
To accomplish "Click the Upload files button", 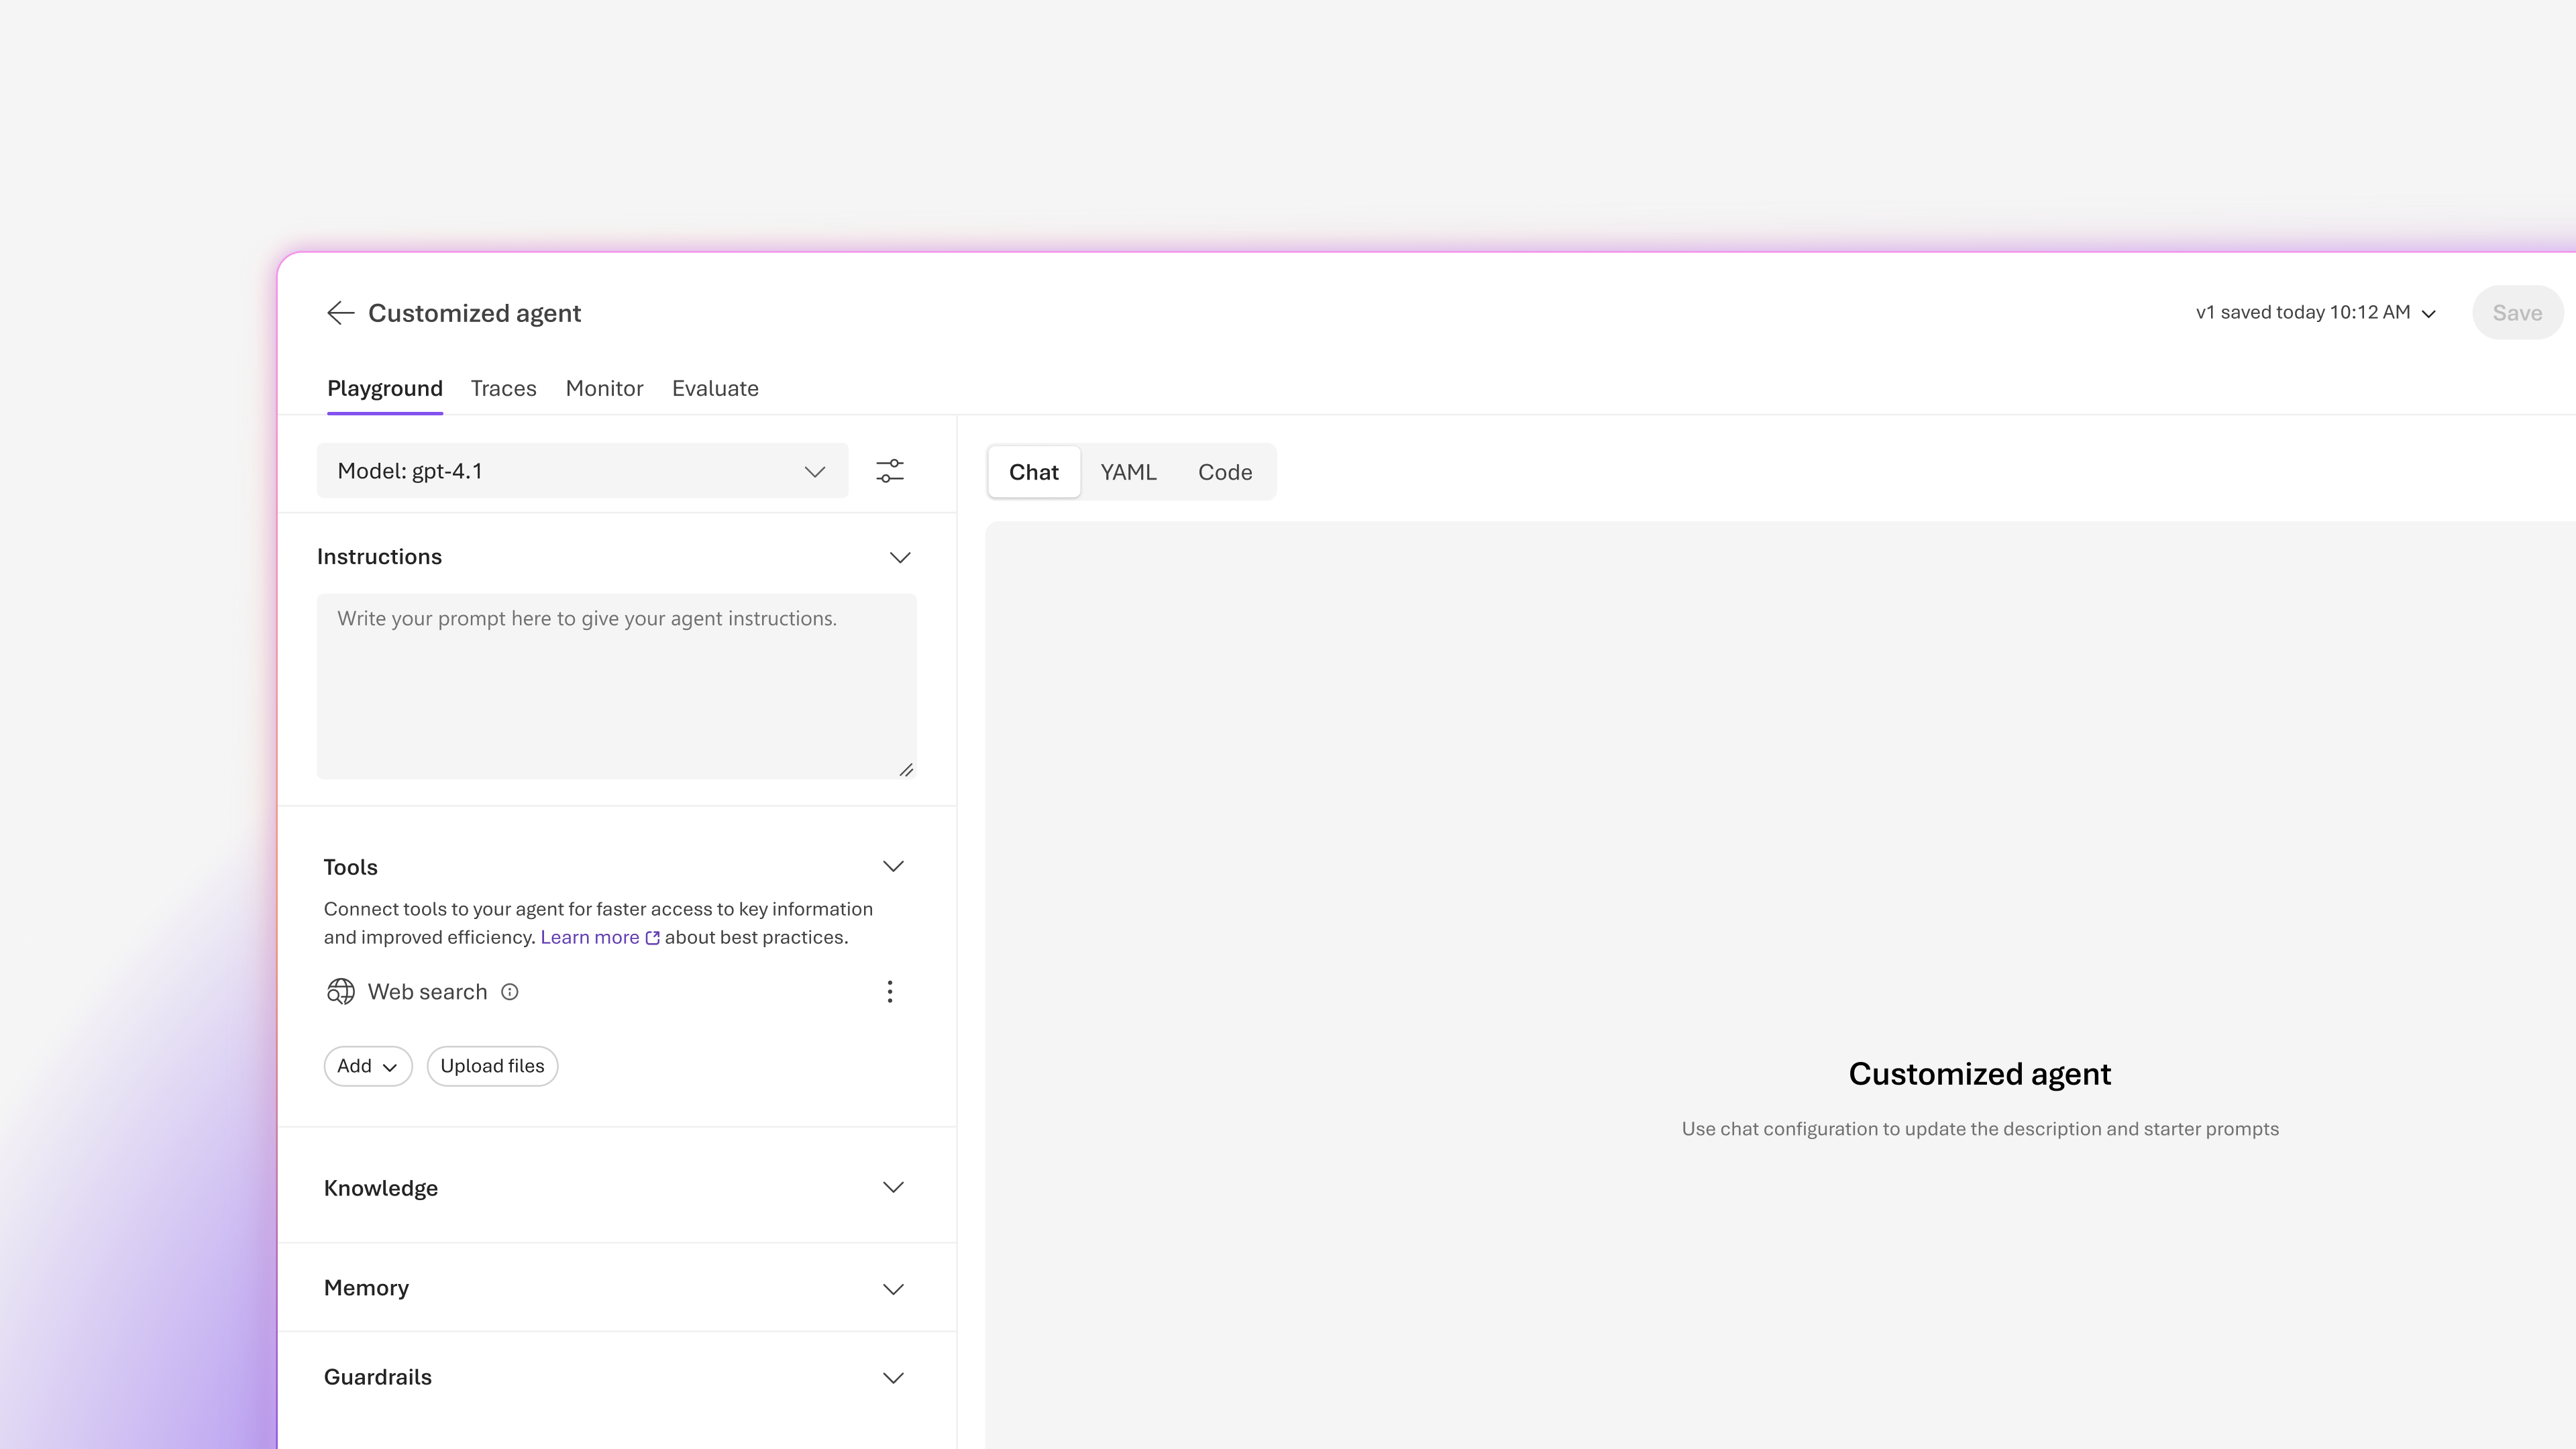I will [492, 1066].
